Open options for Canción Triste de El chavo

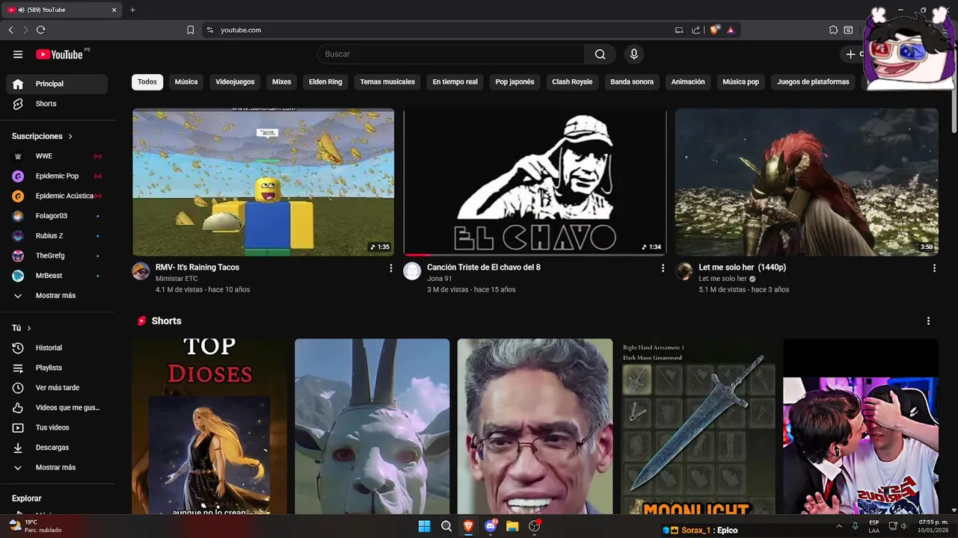[663, 268]
